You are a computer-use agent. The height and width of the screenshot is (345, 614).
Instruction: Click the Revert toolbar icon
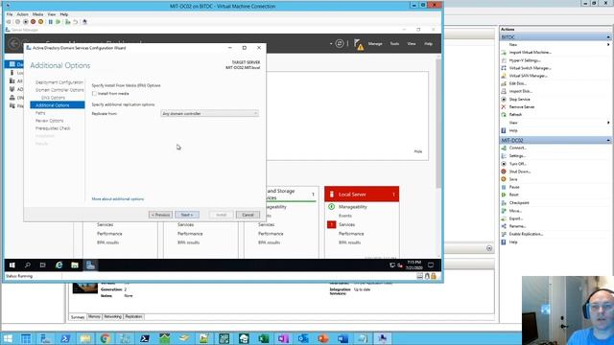75,22
